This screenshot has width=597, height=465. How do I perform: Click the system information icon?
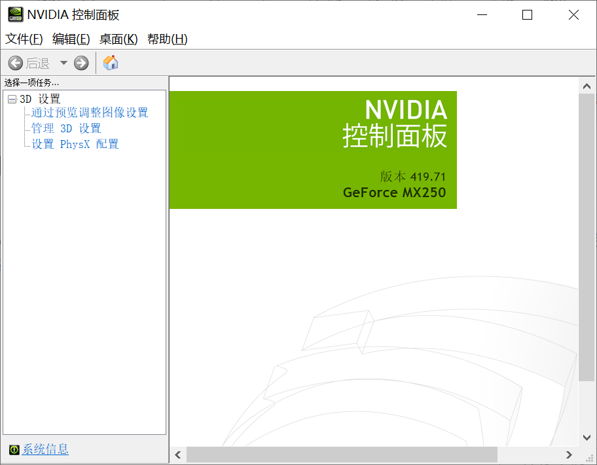click(x=14, y=450)
